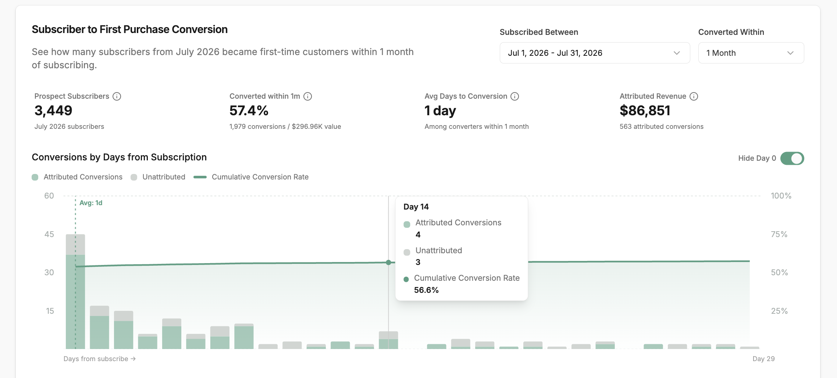Open the Subscribed Between date range dropdown
Viewport: 837px width, 378px height.
(595, 53)
